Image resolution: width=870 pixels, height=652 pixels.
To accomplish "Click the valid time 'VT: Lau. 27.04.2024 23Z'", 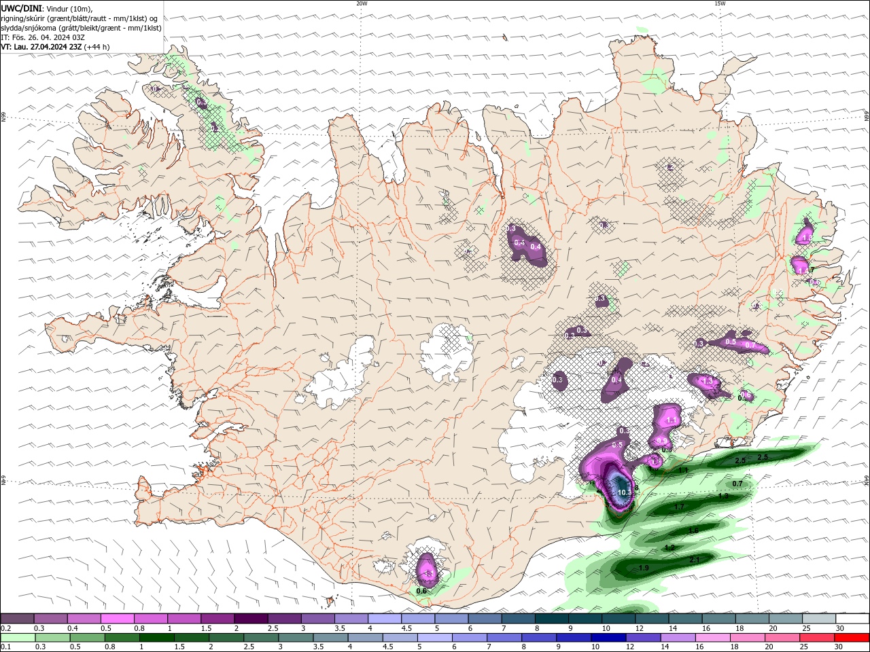I will point(43,47).
